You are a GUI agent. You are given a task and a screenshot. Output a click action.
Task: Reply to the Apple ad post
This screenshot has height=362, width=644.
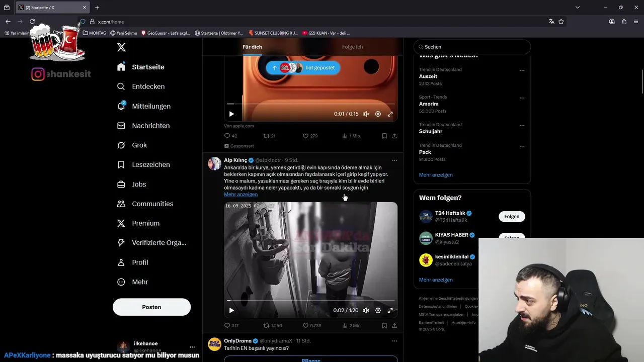click(230, 136)
